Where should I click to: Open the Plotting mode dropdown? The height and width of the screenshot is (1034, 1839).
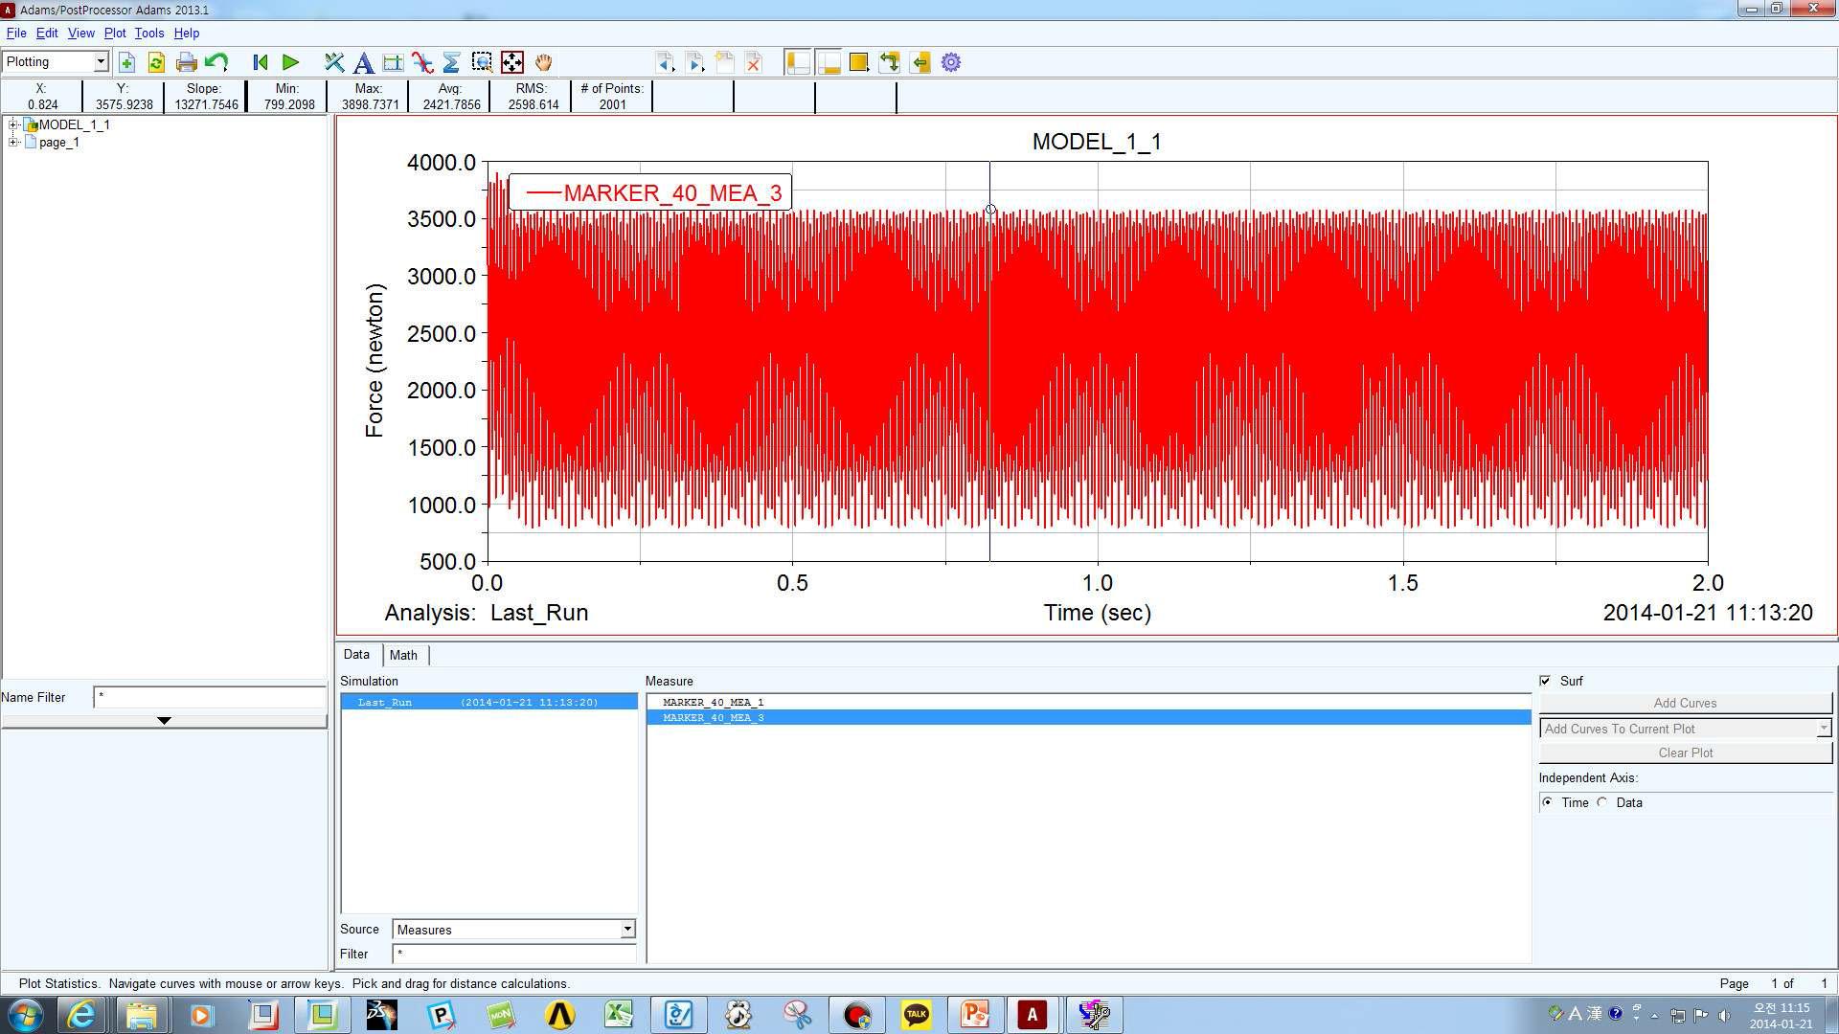(x=56, y=62)
